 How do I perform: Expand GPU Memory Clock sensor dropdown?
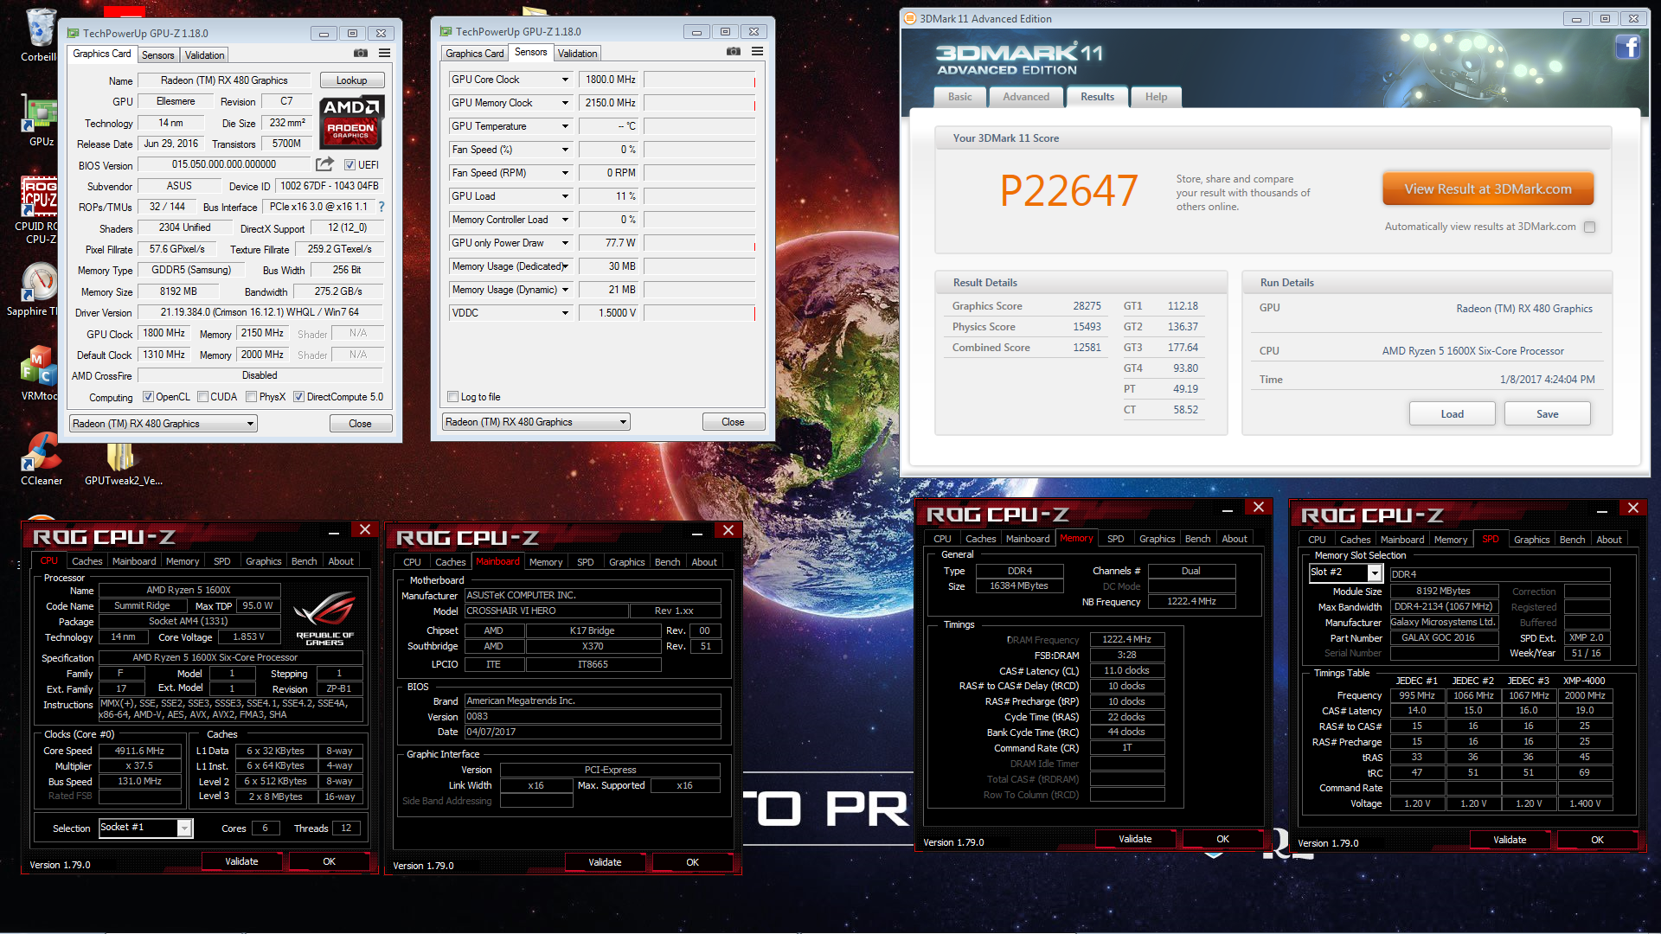565,103
